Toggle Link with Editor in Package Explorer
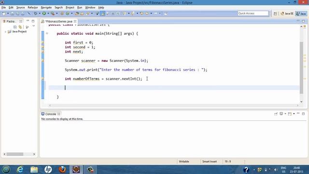309x174 pixels. click(x=20, y=27)
